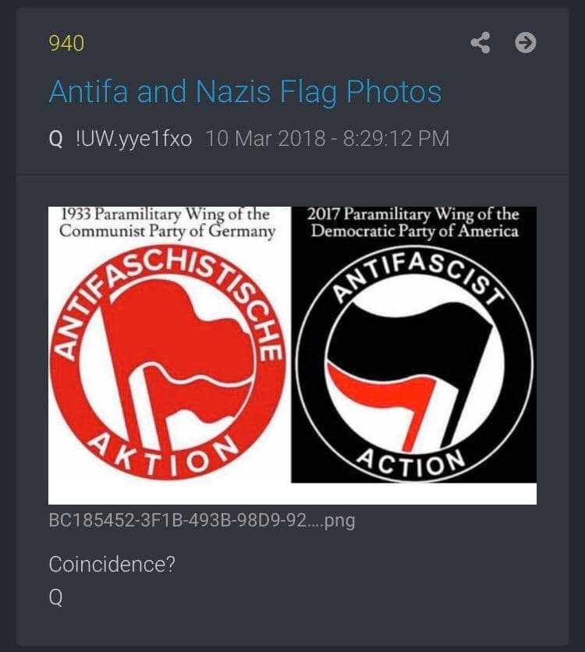Click the share icon on post 940
Screen dimensions: 585x652
(x=480, y=43)
